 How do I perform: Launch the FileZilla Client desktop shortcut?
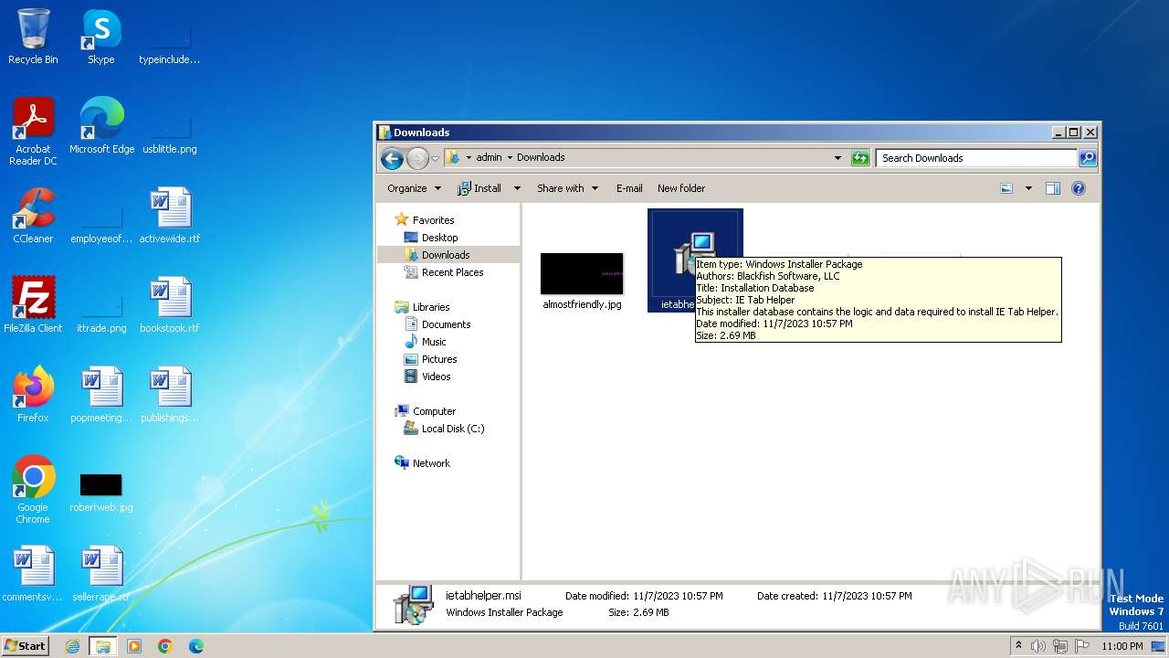33,304
